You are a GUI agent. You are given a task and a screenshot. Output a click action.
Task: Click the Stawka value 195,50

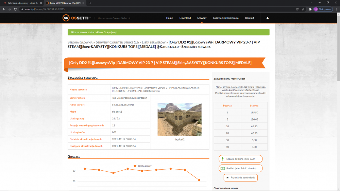pos(254,113)
